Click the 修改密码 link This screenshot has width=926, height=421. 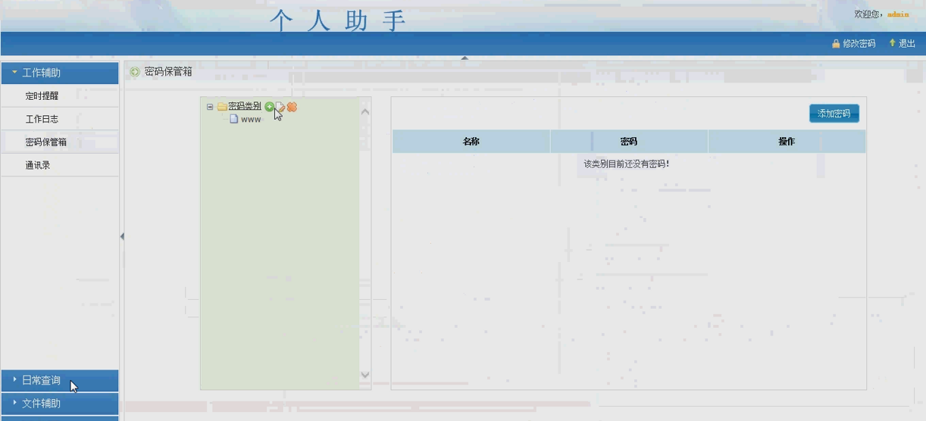click(859, 44)
